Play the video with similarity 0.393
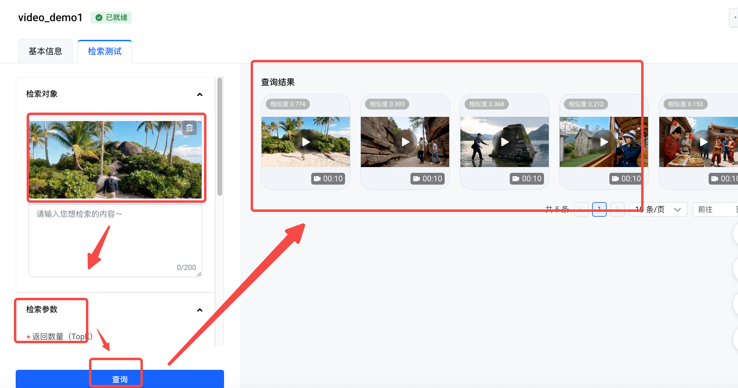Screen dimensions: 738x388 coord(405,142)
